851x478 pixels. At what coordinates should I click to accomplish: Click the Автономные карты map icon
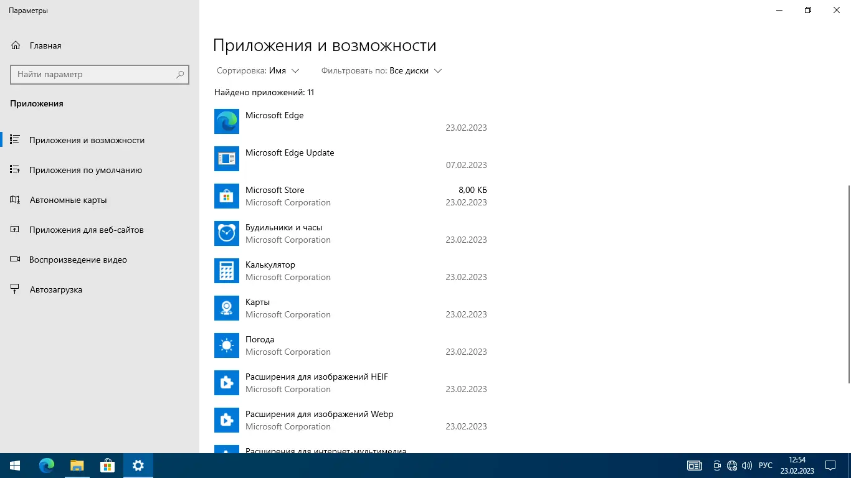coord(16,200)
